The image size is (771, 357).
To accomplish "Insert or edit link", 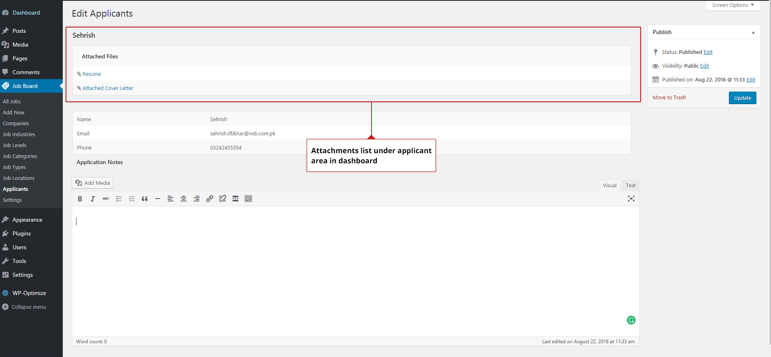I will tap(209, 199).
